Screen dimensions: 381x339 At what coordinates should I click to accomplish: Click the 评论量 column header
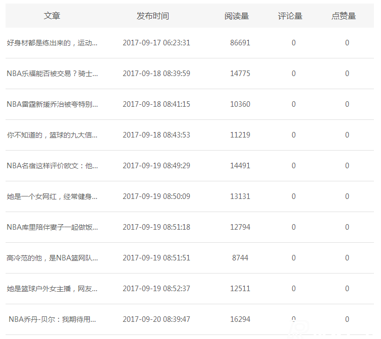coord(290,16)
